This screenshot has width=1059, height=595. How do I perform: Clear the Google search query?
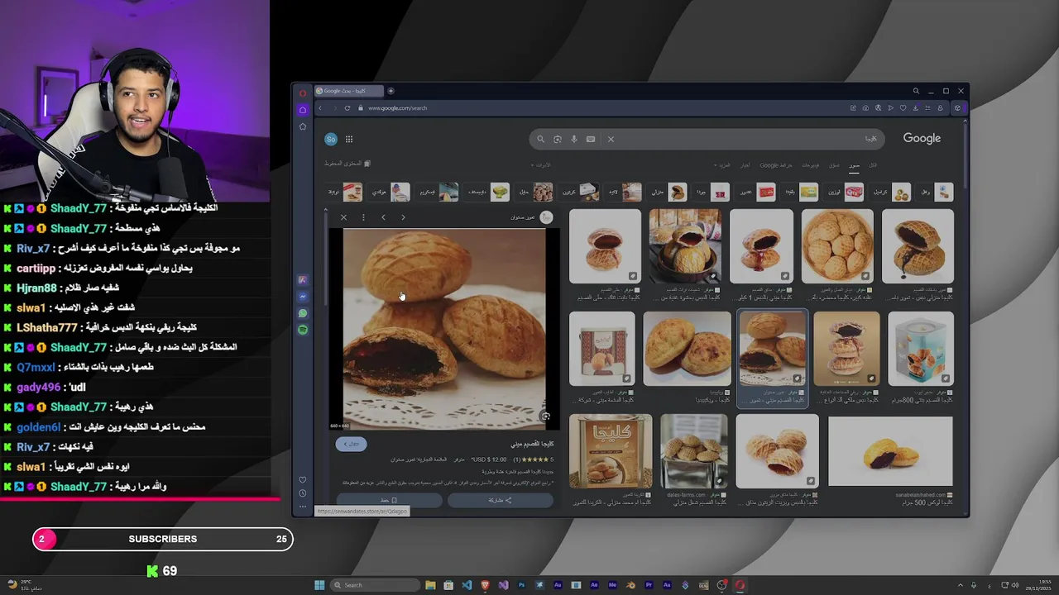click(611, 139)
